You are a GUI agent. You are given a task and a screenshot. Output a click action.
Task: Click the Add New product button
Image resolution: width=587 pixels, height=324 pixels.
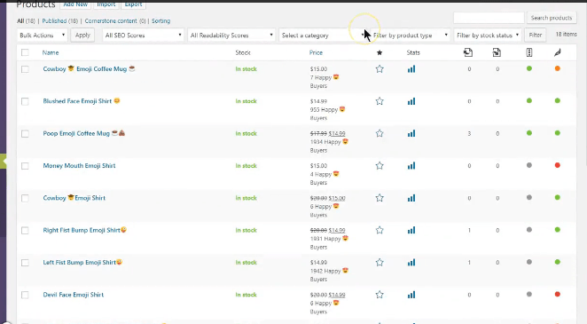[x=75, y=4]
